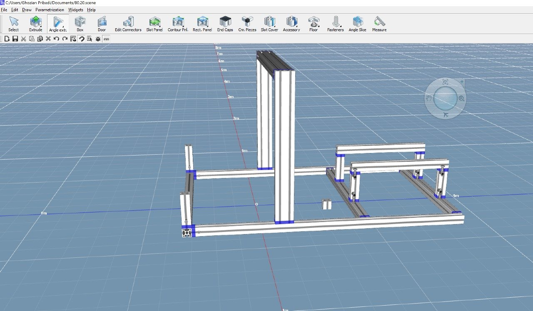Click the orbit center of navigation wheel

tap(445, 99)
